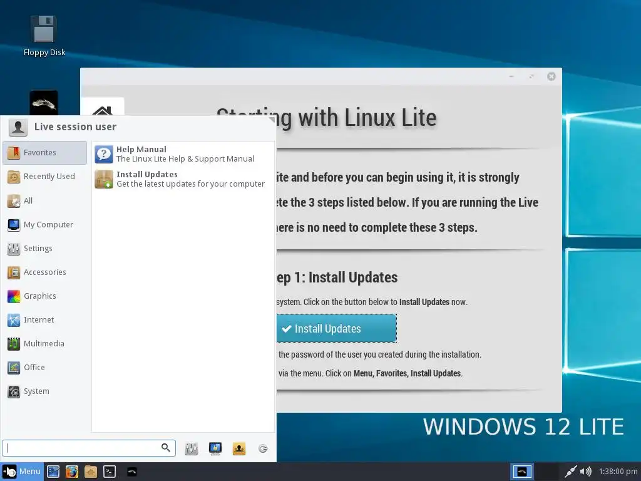Open the Favorites category
The image size is (641, 481).
click(x=44, y=153)
